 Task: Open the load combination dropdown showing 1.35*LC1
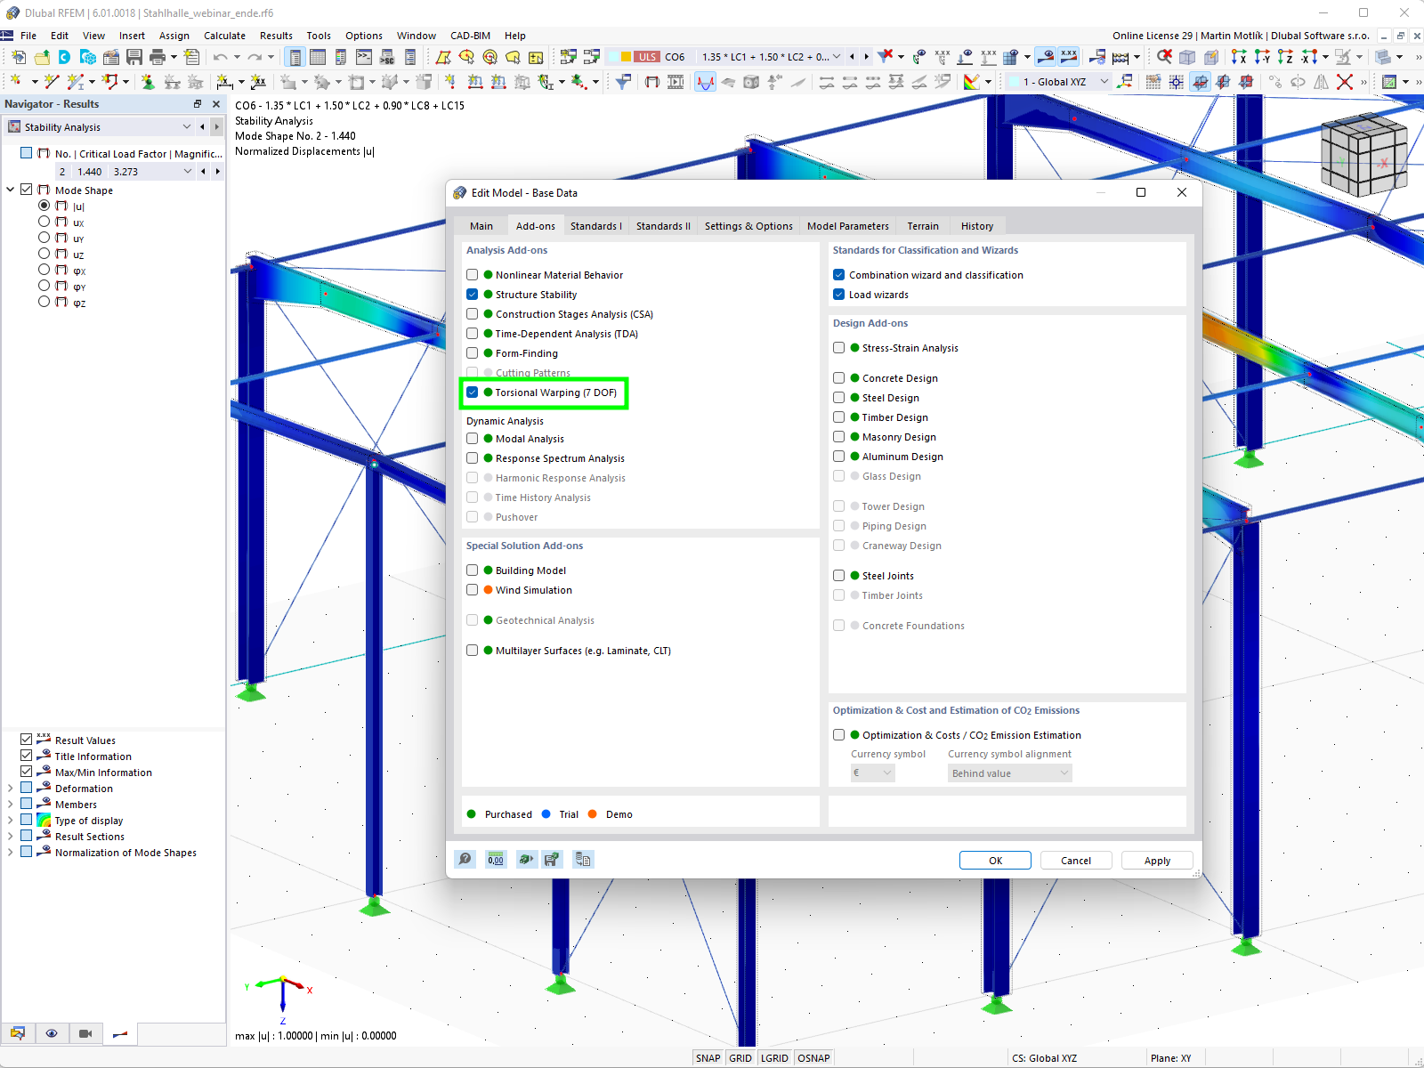pyautogui.click(x=837, y=56)
